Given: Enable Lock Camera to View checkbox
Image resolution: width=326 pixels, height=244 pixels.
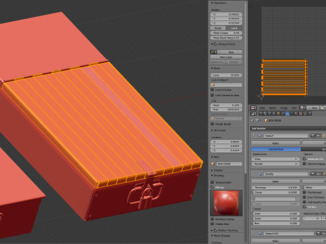Looking at the screenshot, I should point(213,95).
